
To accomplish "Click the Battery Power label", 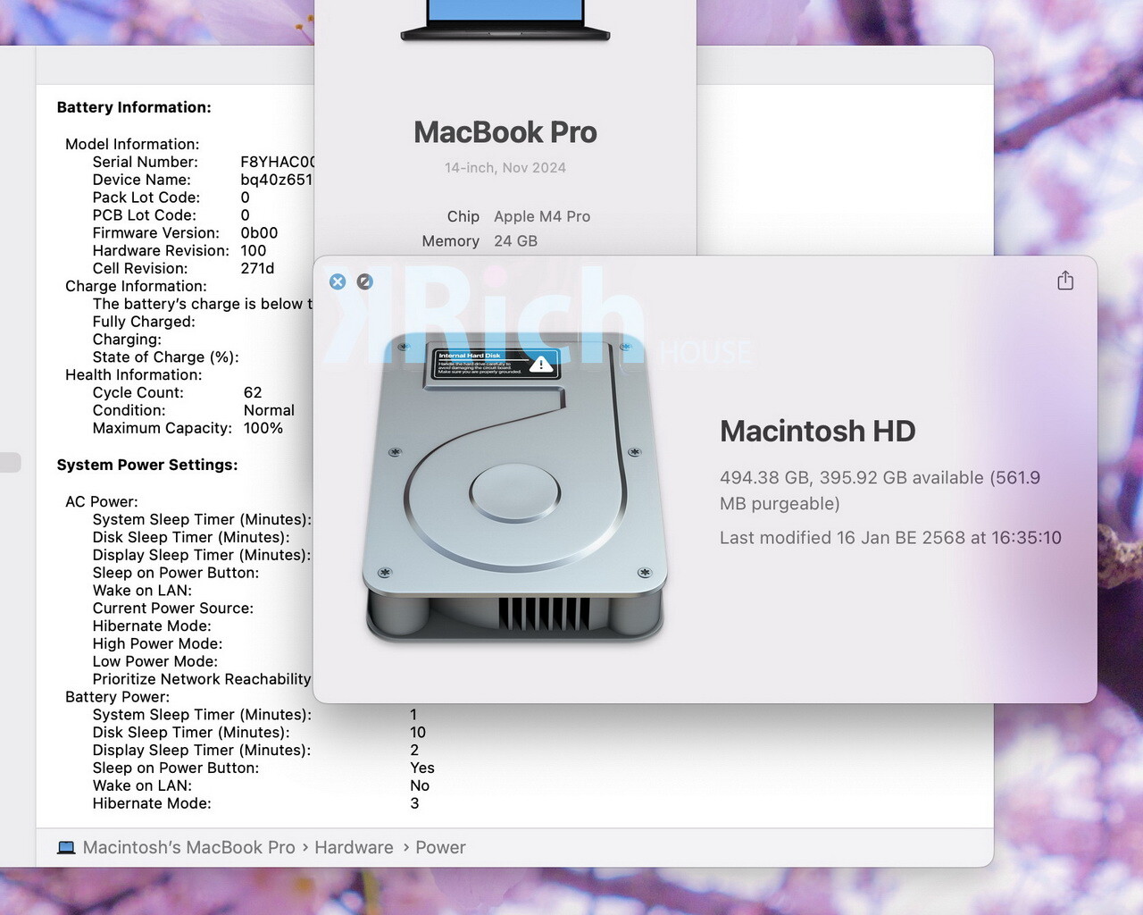I will [x=118, y=697].
